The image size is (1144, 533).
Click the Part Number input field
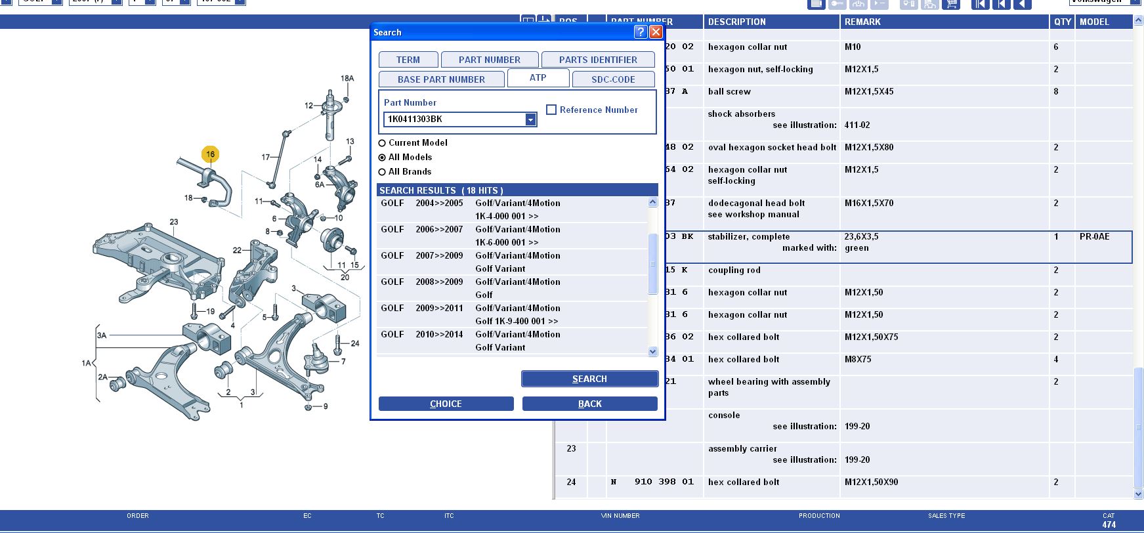(455, 119)
